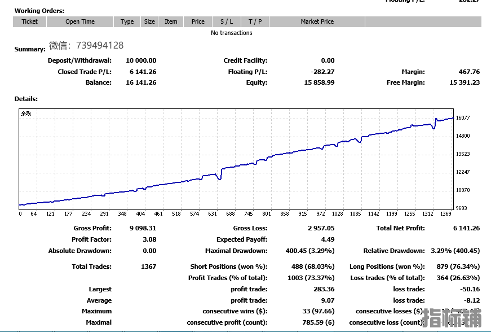The height and width of the screenshot is (332, 491).
Task: Select average loss trade value -8.12
Action: point(472,300)
